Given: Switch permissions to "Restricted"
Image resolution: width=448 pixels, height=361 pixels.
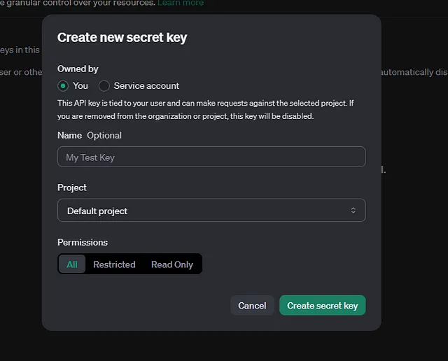Looking at the screenshot, I should click(x=114, y=264).
